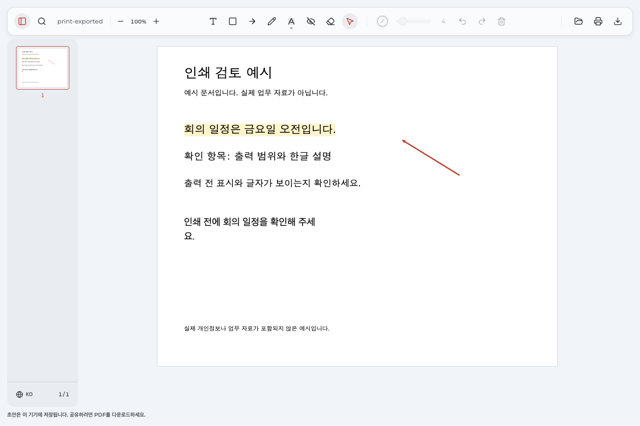The width and height of the screenshot is (640, 426).
Task: Click the title 인쇄 검토 예시
Action: pyautogui.click(x=228, y=72)
